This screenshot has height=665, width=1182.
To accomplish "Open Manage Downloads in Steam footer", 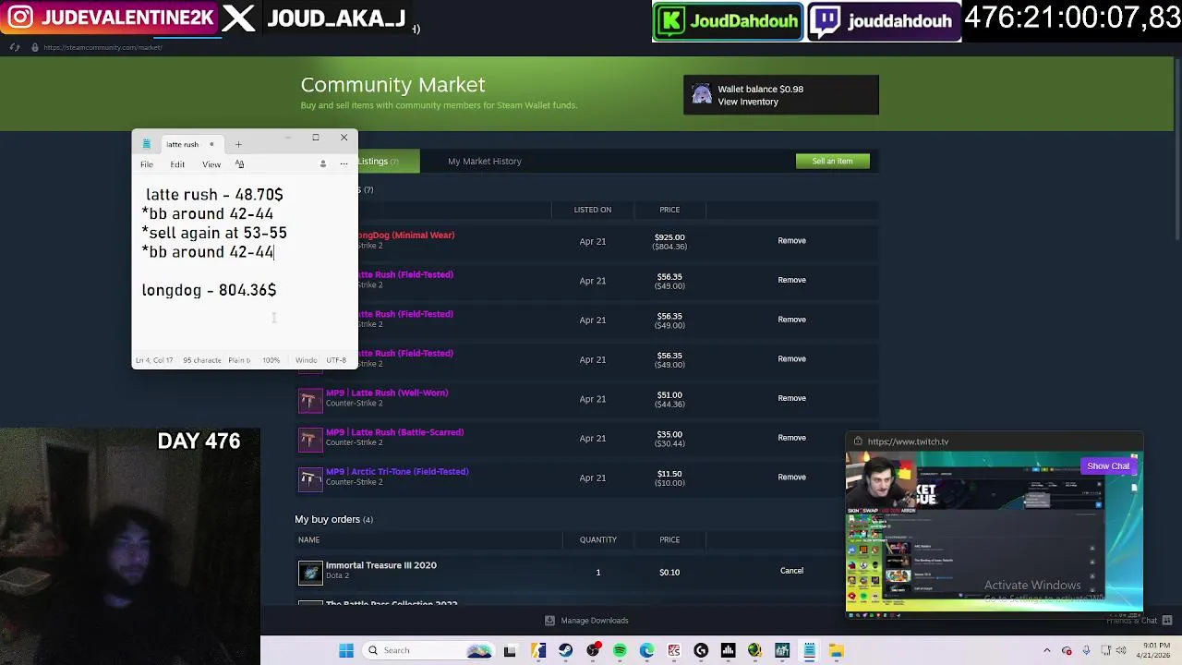I will 586,621.
